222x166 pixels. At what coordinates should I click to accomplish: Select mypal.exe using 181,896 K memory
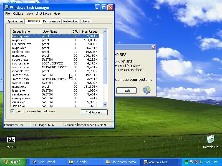(x=56, y=87)
